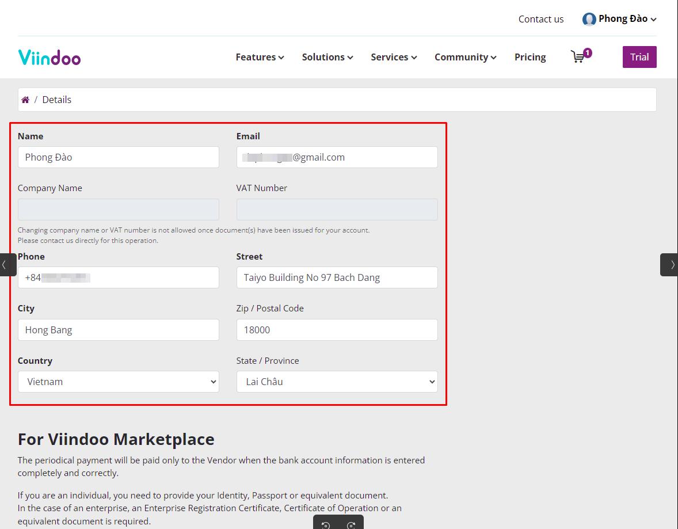
Task: Focus the Name field with Phong Đào
Action: [119, 158]
